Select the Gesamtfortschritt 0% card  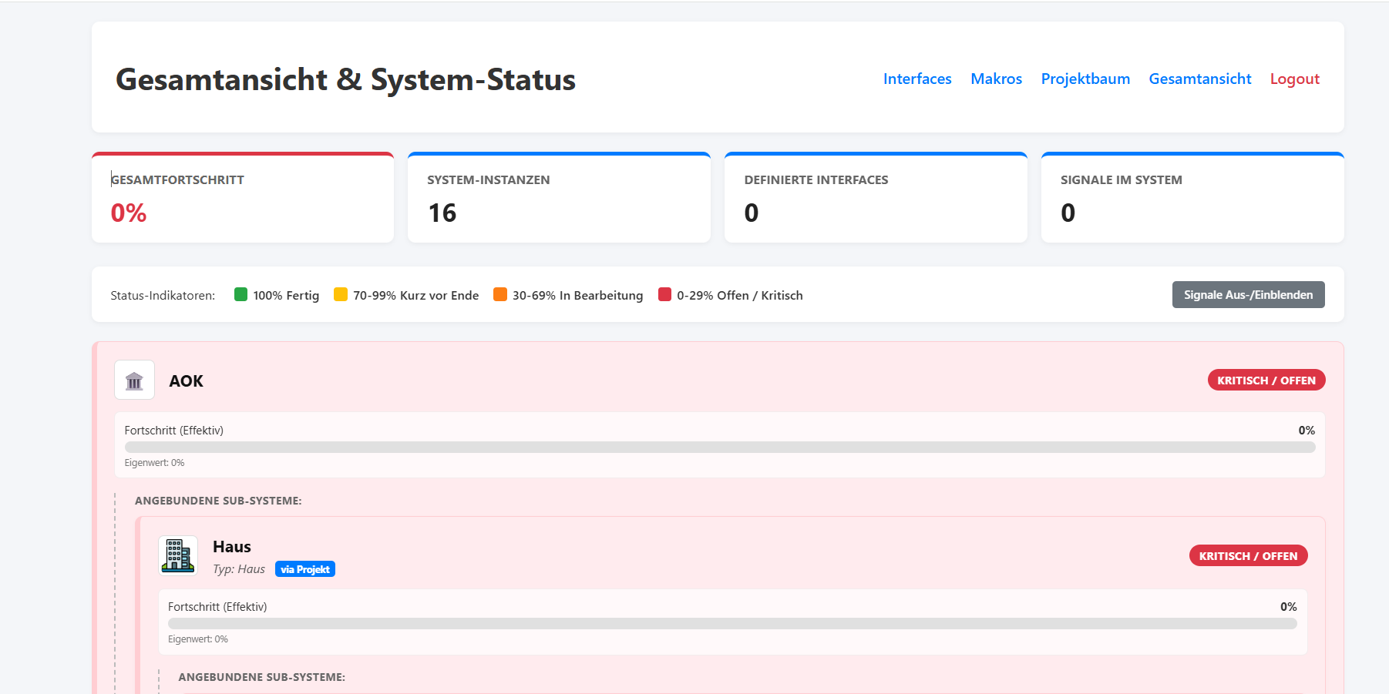tap(243, 197)
